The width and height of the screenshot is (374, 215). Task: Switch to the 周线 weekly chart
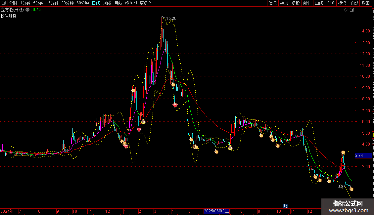tap(107, 3)
